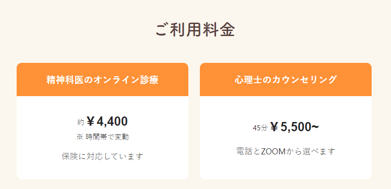Click the 約 label beside the price
391x189 pixels.
[81, 122]
